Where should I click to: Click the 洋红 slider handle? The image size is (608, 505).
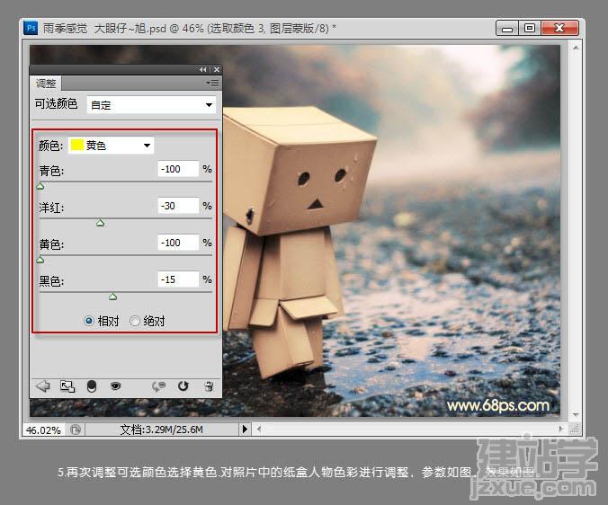[101, 223]
